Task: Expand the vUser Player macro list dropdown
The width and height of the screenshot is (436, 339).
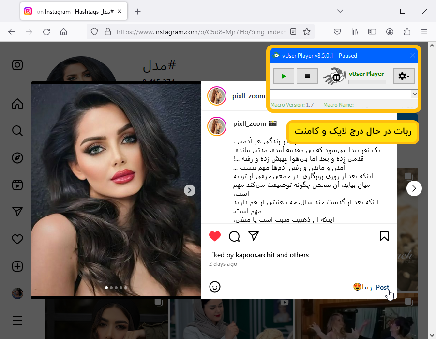Action: click(415, 94)
